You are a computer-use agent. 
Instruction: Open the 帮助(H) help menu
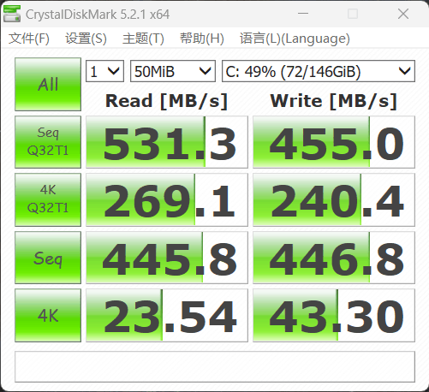pyautogui.click(x=202, y=39)
